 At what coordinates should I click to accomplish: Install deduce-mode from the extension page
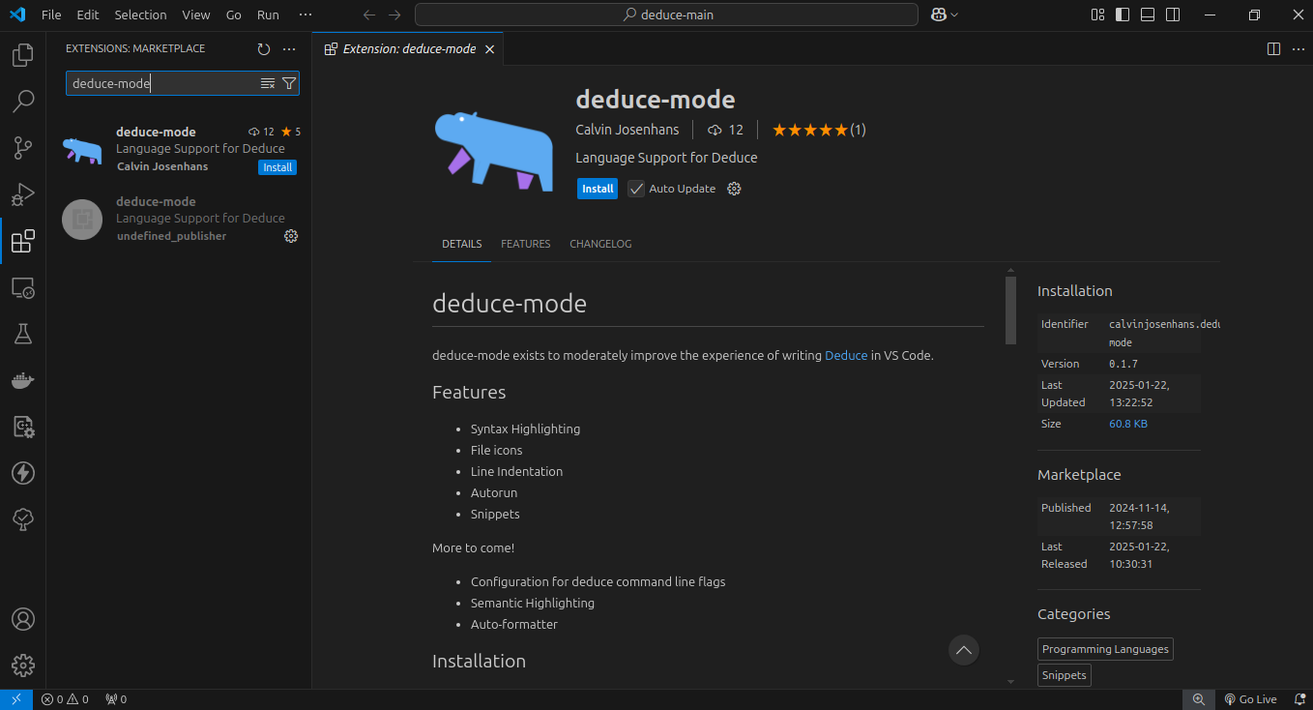(x=598, y=189)
